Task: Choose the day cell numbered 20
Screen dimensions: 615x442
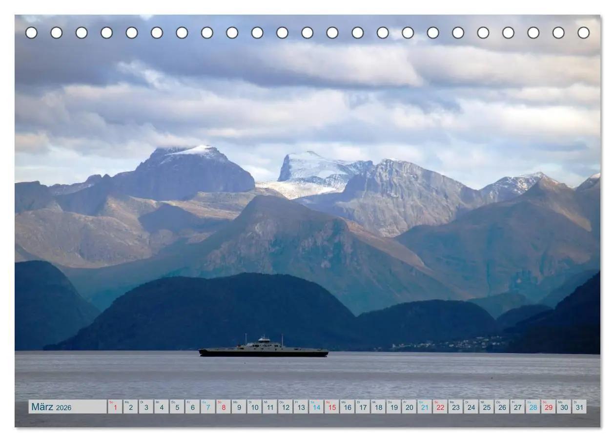Action: tap(409, 407)
